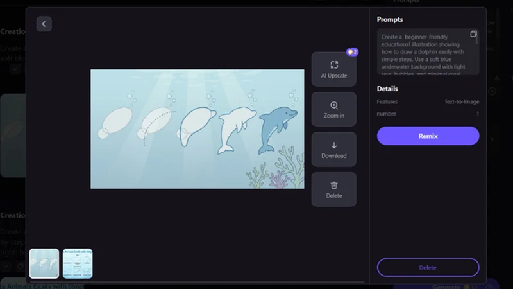Open AI Upscale for the dolphin image

tap(333, 69)
